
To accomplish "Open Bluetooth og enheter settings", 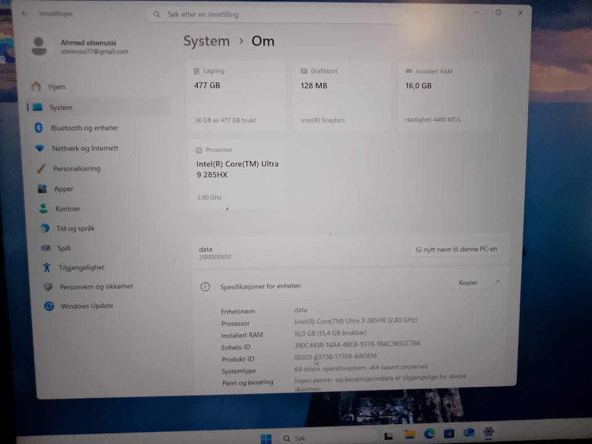I will click(x=84, y=128).
